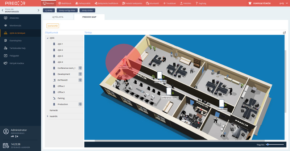Image resolution: width=290 pixels, height=151 pixels.
Task: Click the Térkép heading
Action: pos(88,33)
